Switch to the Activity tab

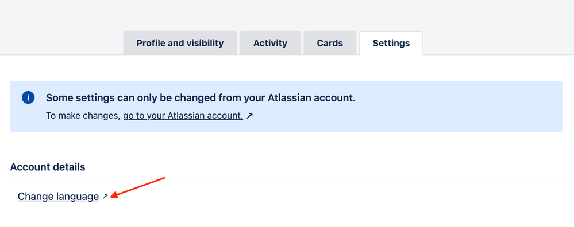click(x=270, y=43)
